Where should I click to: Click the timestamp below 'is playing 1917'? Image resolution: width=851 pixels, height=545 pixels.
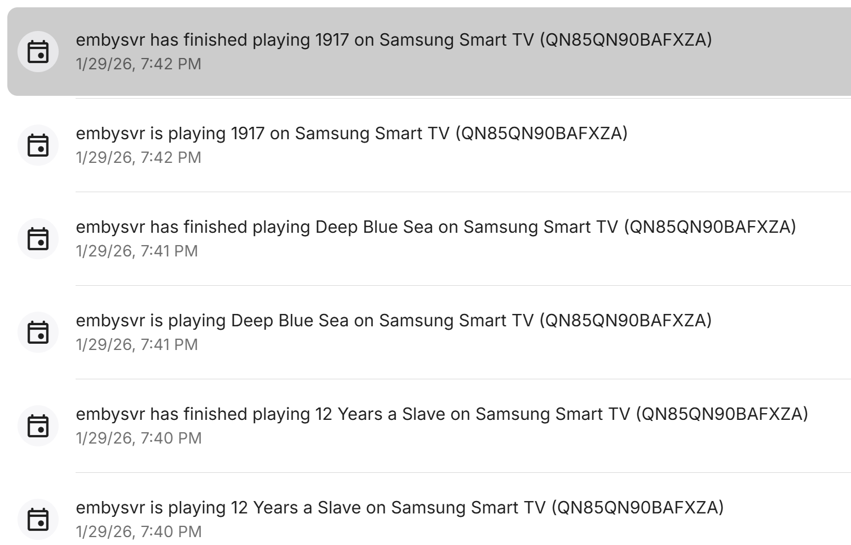click(x=139, y=158)
